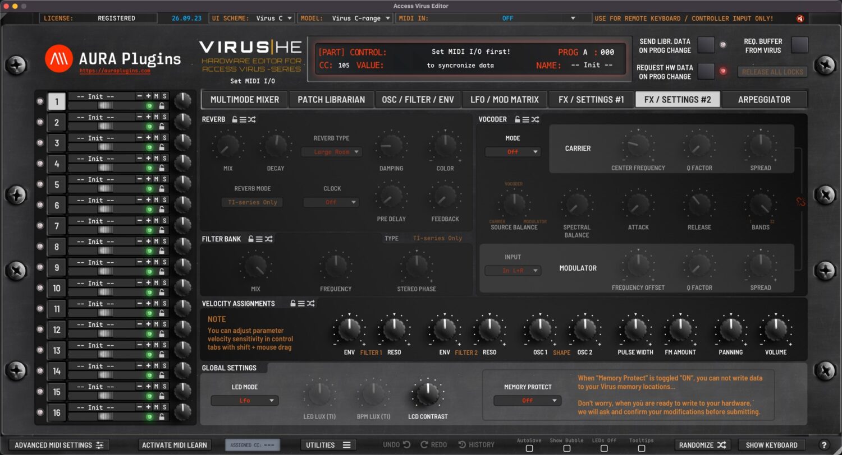Click the Redo arrow button
Screen dimensions: 842x455
point(433,445)
